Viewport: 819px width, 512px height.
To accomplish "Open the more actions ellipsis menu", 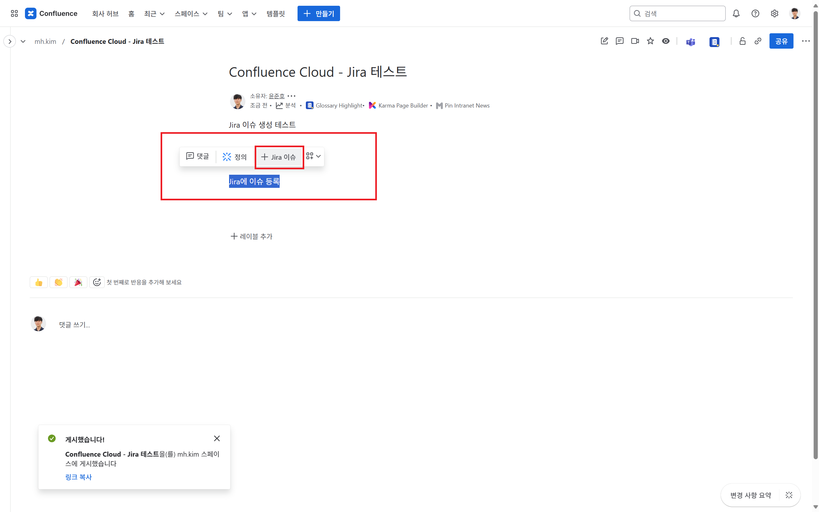I will [806, 41].
